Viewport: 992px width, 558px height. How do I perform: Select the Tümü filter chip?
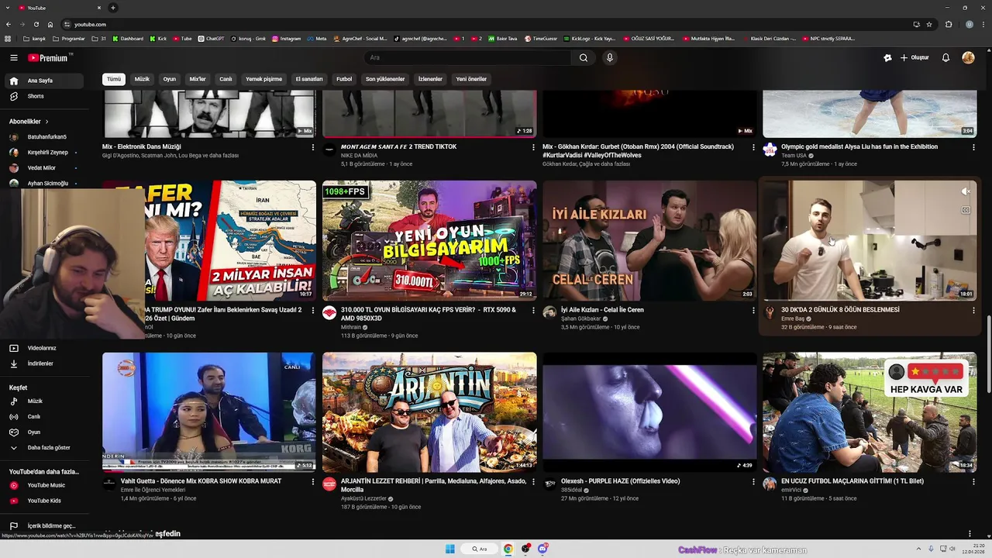114,79
